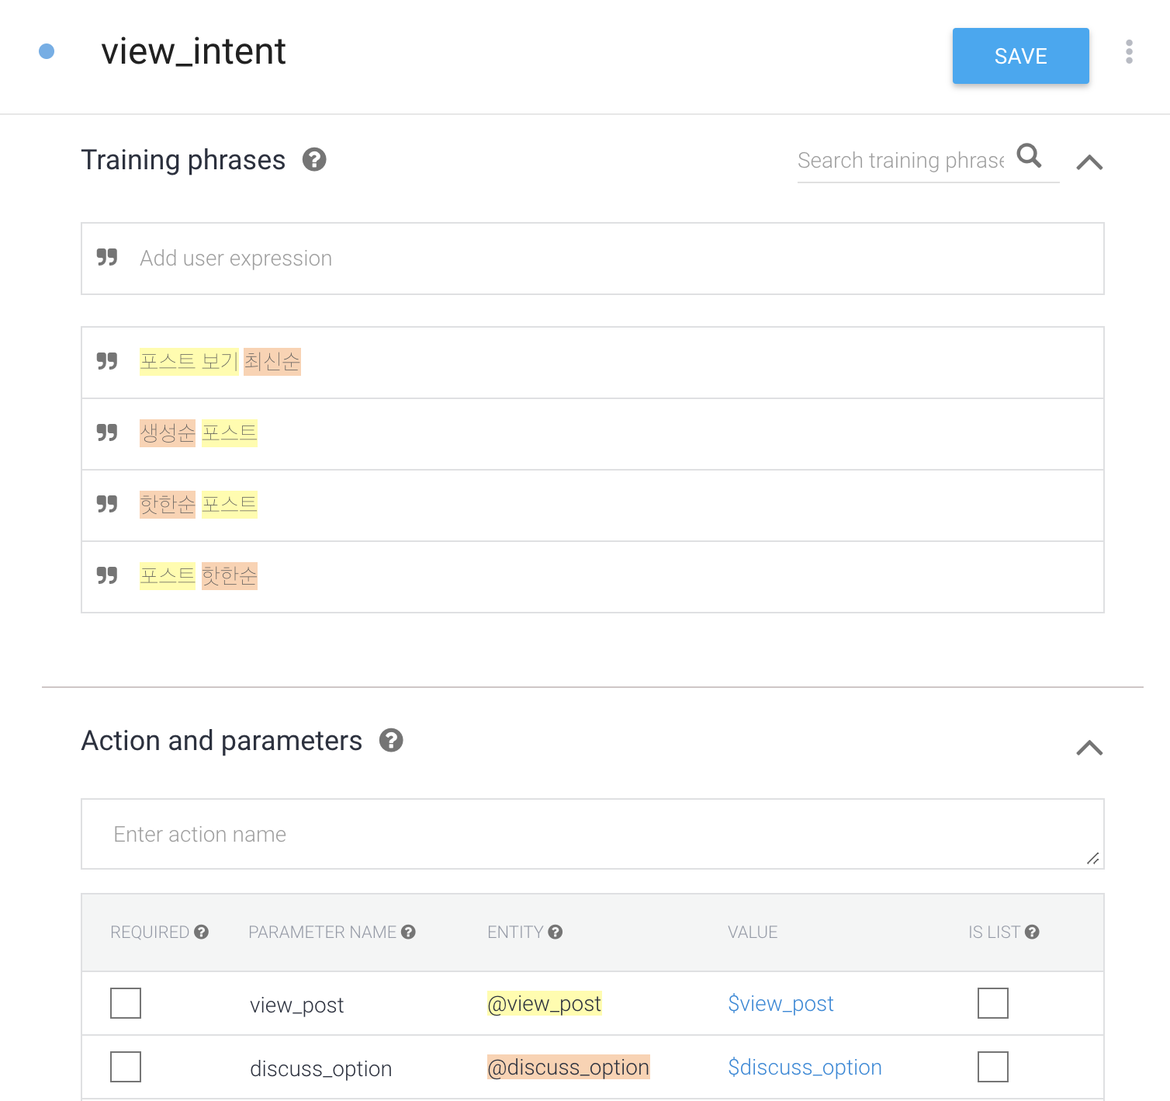
Task: Click the REQUIRED column help icon
Action: (x=202, y=932)
